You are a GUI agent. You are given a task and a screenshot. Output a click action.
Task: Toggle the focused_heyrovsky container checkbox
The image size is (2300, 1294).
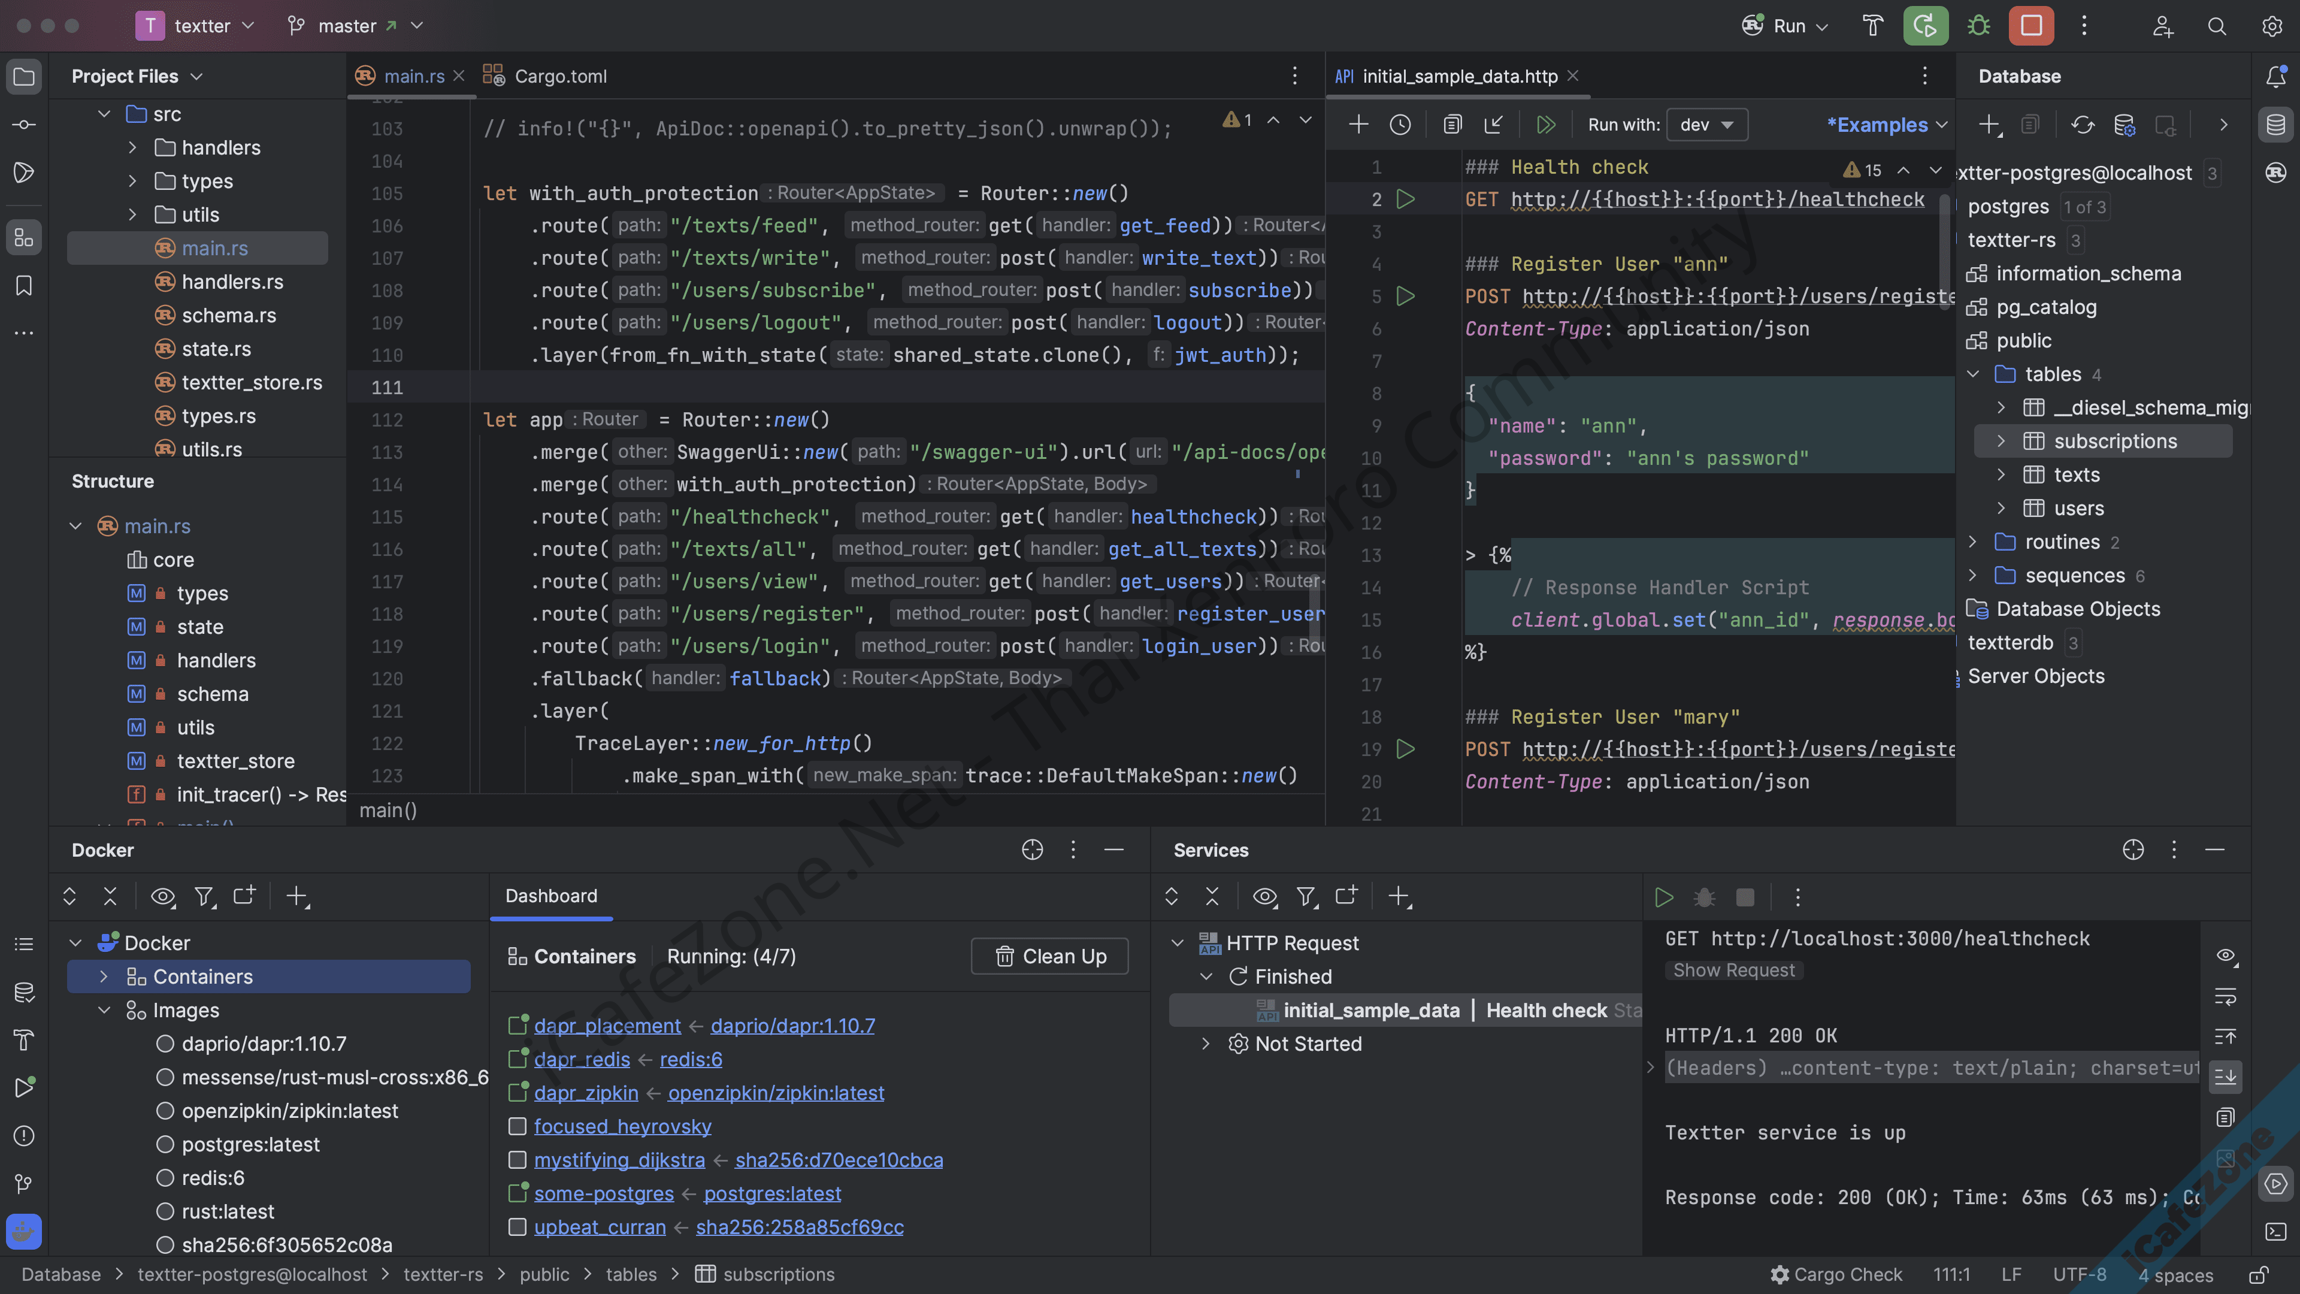pos(517,1126)
